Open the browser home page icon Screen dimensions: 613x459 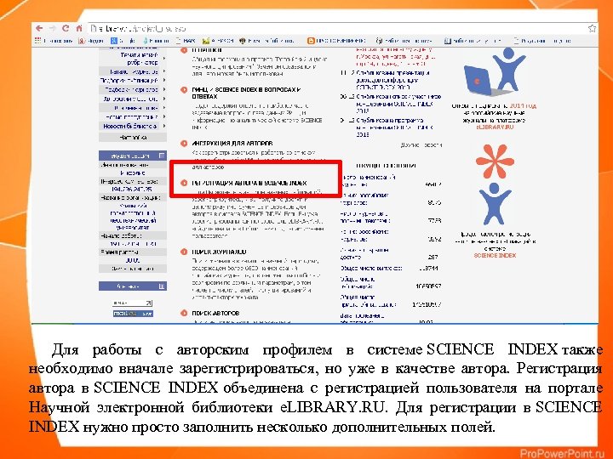(x=79, y=28)
